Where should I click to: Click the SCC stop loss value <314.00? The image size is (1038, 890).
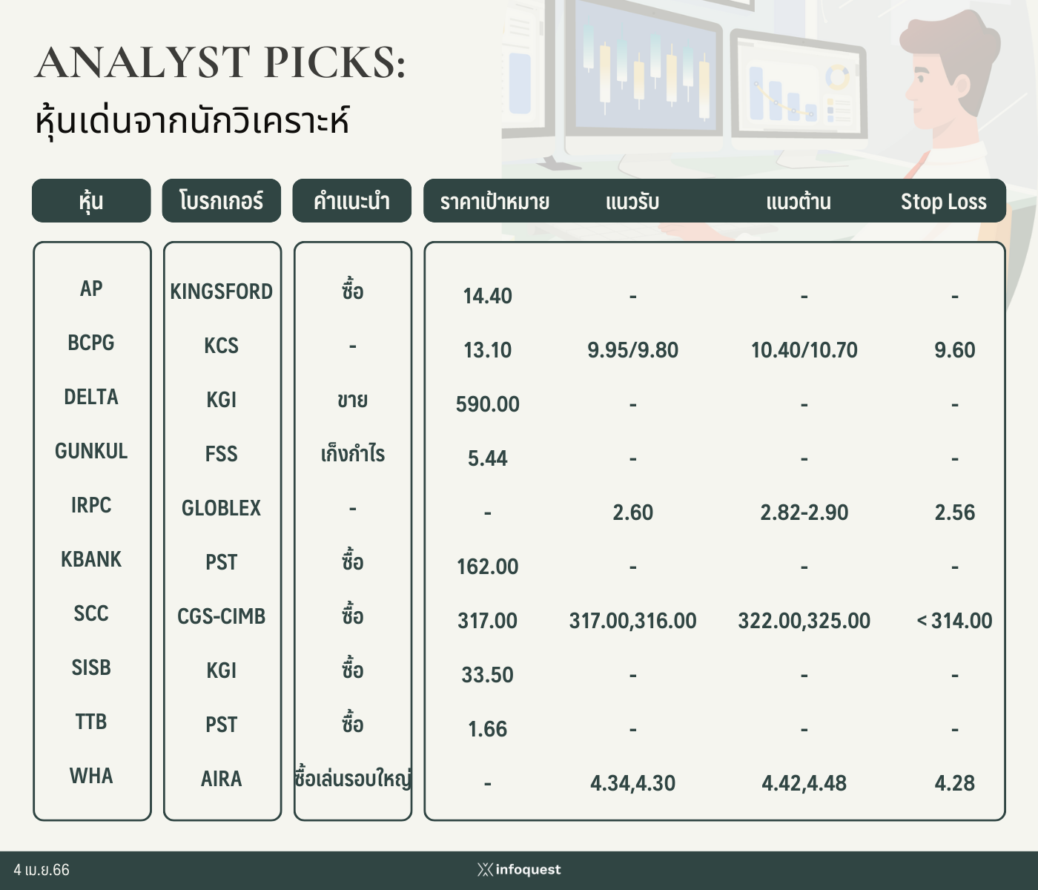click(955, 621)
